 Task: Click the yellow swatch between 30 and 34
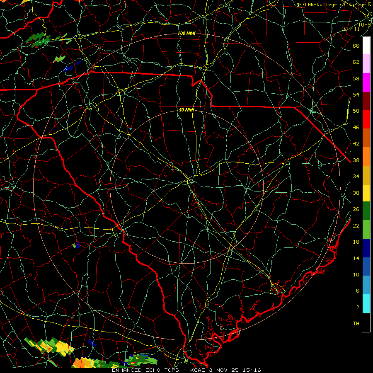pyautogui.click(x=366, y=193)
